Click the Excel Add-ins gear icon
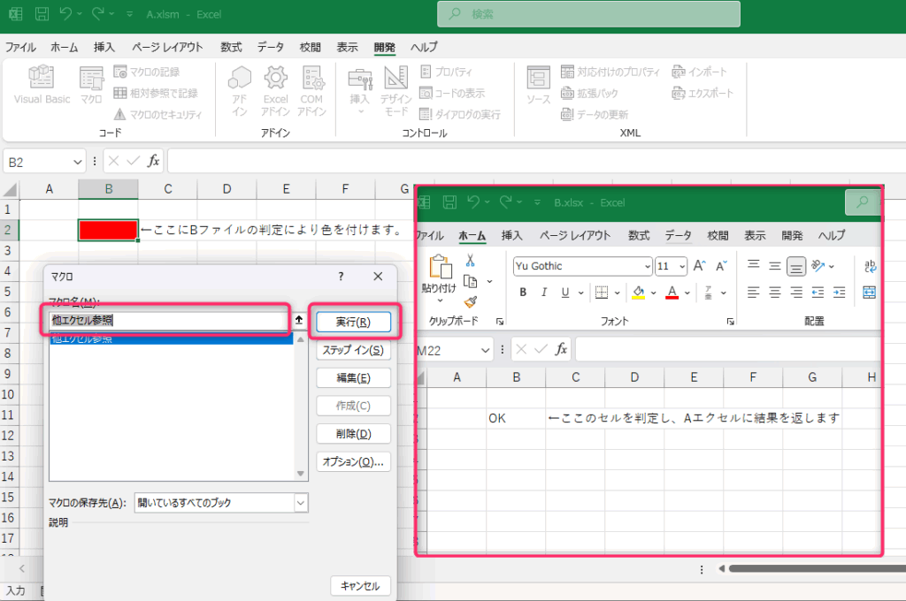Viewport: 906px width, 601px height. tap(275, 79)
